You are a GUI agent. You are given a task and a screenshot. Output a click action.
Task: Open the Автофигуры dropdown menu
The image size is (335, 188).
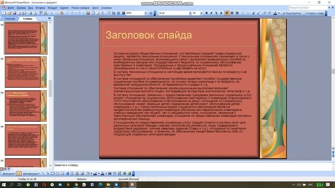click(31, 173)
